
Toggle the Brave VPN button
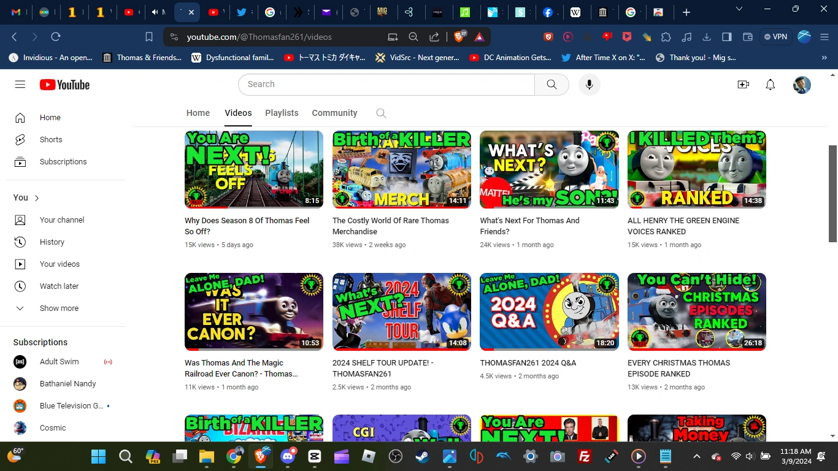pyautogui.click(x=775, y=37)
